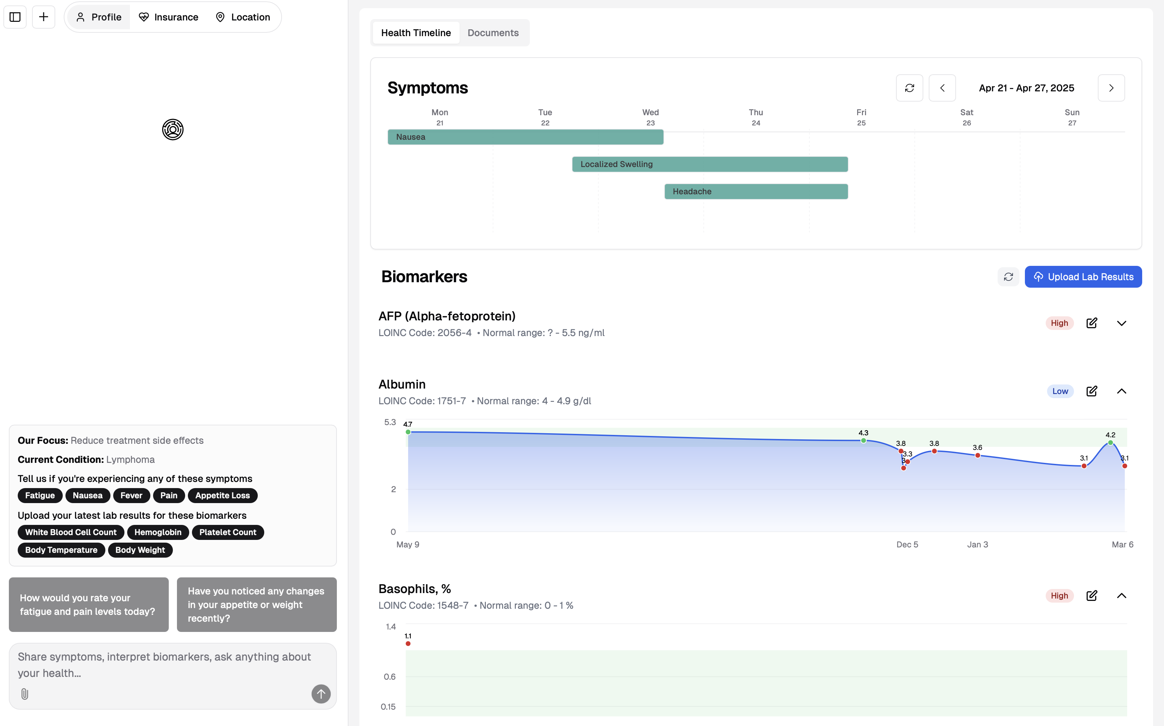Click the plus new chat icon
The height and width of the screenshot is (726, 1164).
coord(43,17)
